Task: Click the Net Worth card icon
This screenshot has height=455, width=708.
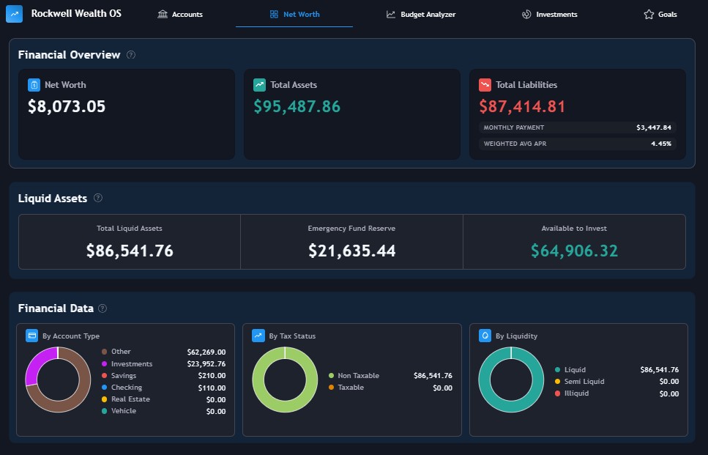Action: (x=34, y=85)
